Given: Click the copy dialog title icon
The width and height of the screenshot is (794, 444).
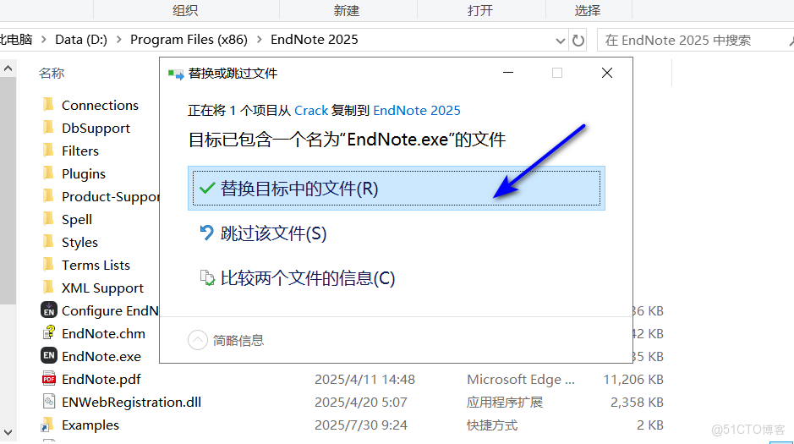Looking at the screenshot, I should (176, 74).
